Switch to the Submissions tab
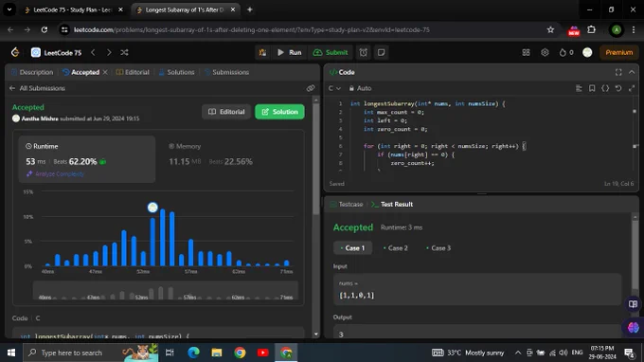The image size is (644, 362). [226, 72]
